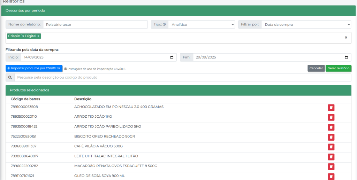Click the Cancelar button
The width and height of the screenshot is (357, 180).
point(316,68)
